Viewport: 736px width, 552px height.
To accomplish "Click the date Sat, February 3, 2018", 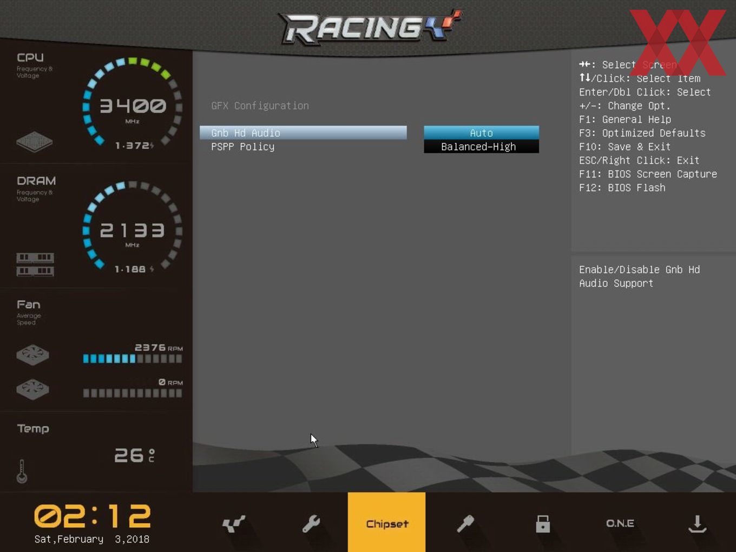I will coord(92,539).
